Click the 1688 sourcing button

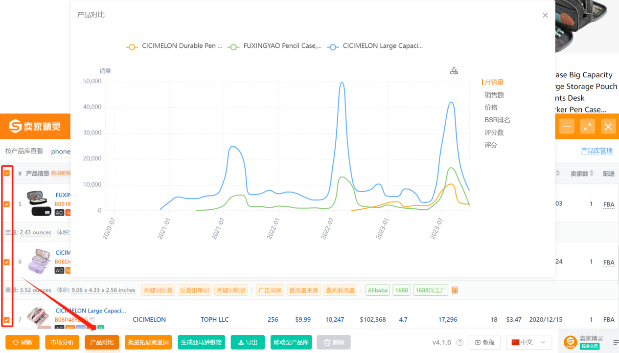pos(401,290)
